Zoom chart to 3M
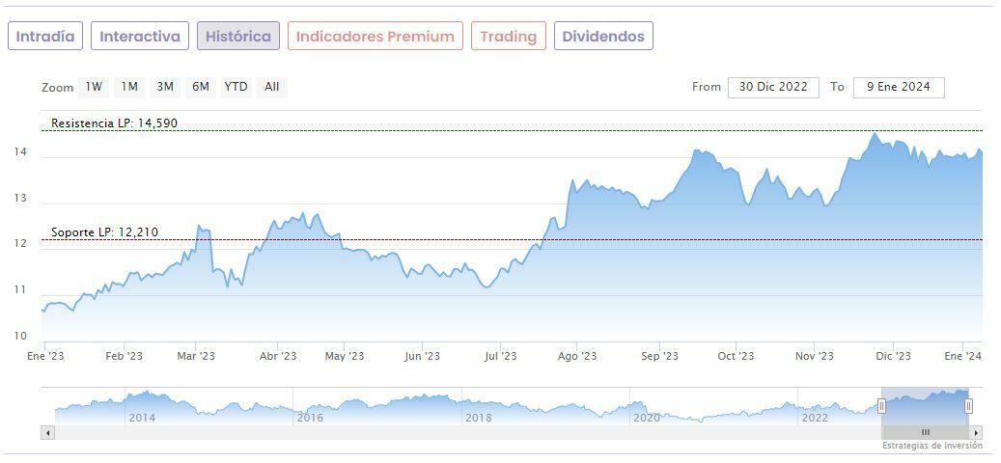The height and width of the screenshot is (463, 1001). (x=165, y=87)
